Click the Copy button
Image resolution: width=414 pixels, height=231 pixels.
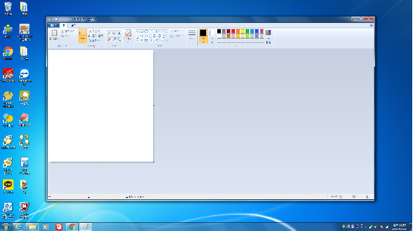pyautogui.click(x=65, y=36)
